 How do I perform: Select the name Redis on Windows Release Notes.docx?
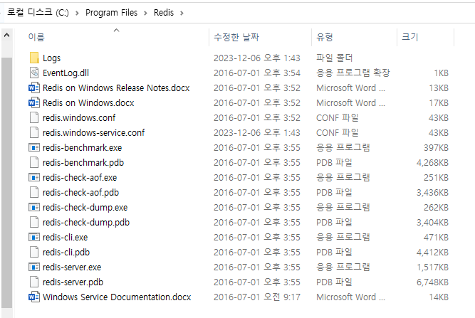coord(116,88)
